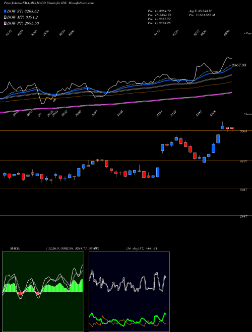Click the 'Avg V: 55.343 M' volume text
Viewport: 252px width, 332px height.
(x=200, y=11)
